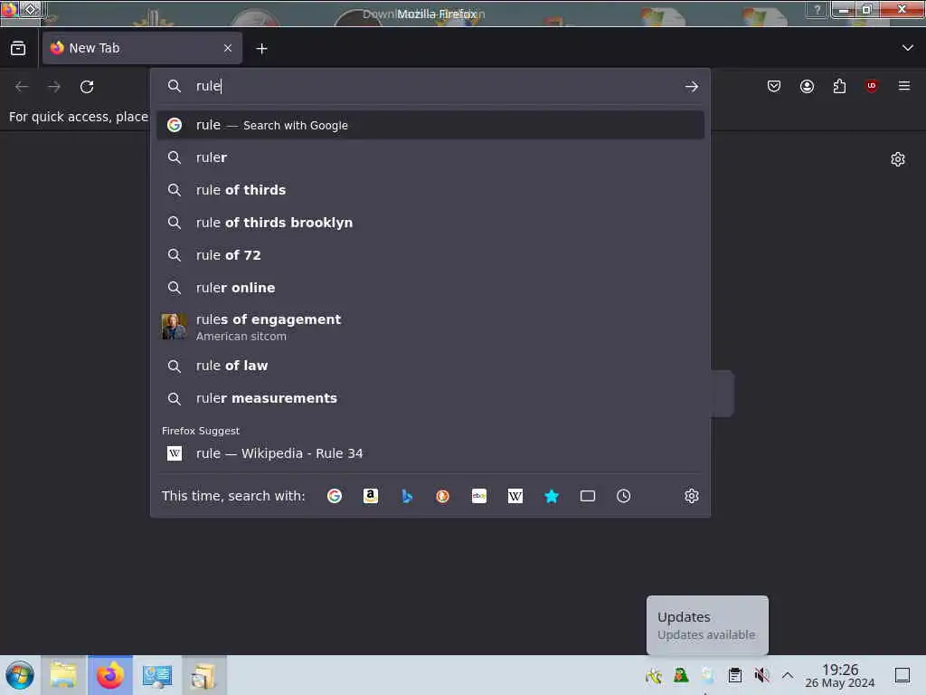Image resolution: width=926 pixels, height=695 pixels.
Task: Reload the current page
Action: (87, 87)
